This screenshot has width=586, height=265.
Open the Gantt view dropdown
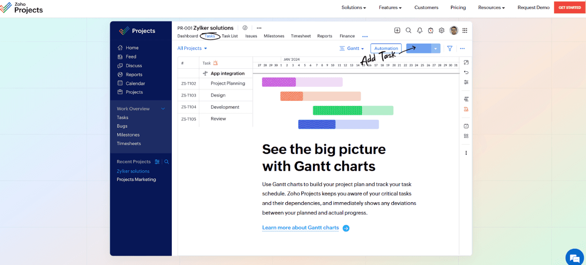point(352,48)
